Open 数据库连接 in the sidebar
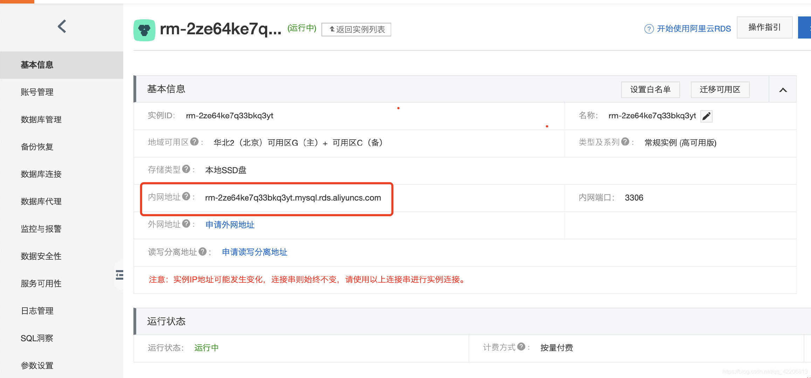811x378 pixels. click(62, 174)
